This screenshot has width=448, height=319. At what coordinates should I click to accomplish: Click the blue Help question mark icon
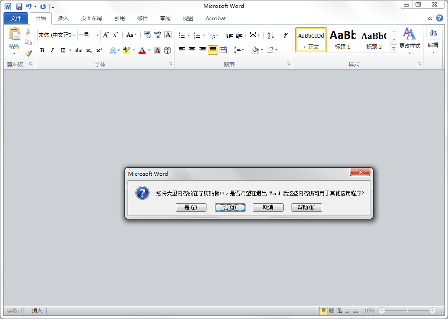[439, 18]
